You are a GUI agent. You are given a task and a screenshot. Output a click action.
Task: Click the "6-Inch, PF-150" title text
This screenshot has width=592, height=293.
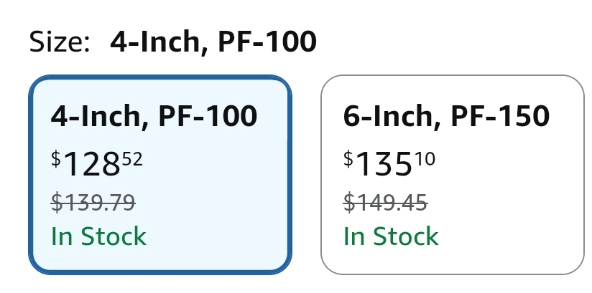[446, 116]
